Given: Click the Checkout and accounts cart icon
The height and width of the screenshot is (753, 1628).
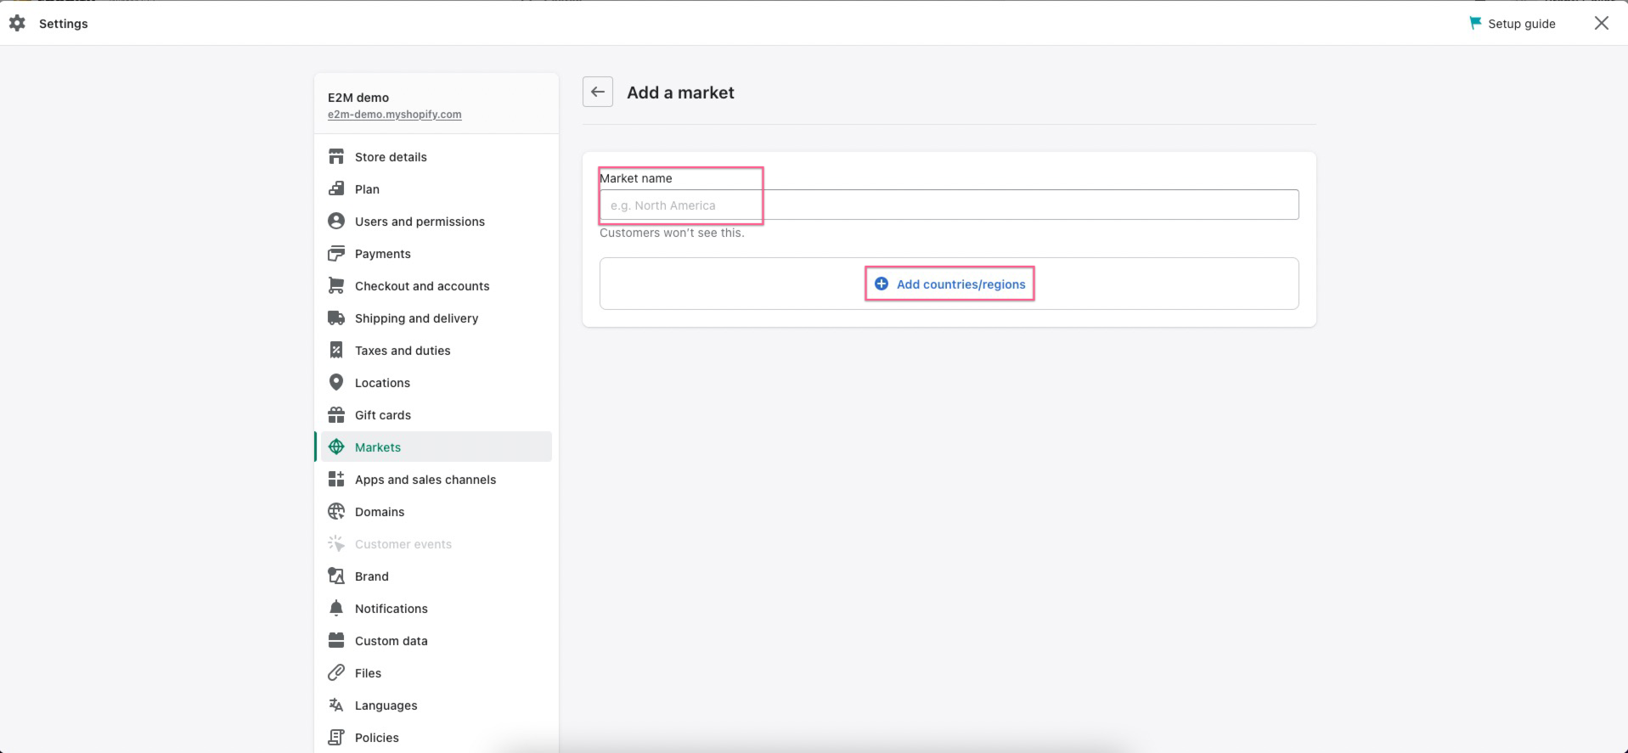Looking at the screenshot, I should click(x=336, y=286).
